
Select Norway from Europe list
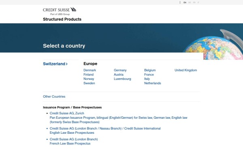(89, 79)
